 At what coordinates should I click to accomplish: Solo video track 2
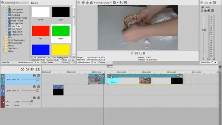(x=38, y=87)
